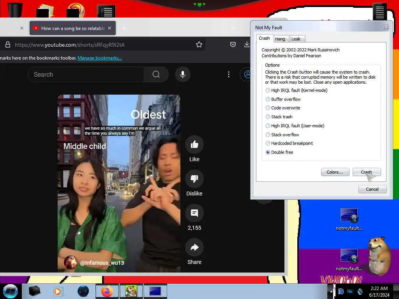Click the blue-screen NotMyFault taskbar icon
The width and height of the screenshot is (399, 299).
pyautogui.click(x=155, y=291)
